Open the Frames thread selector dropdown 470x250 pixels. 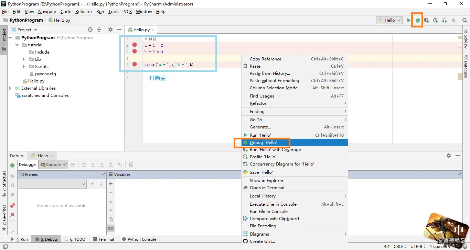click(x=52, y=184)
